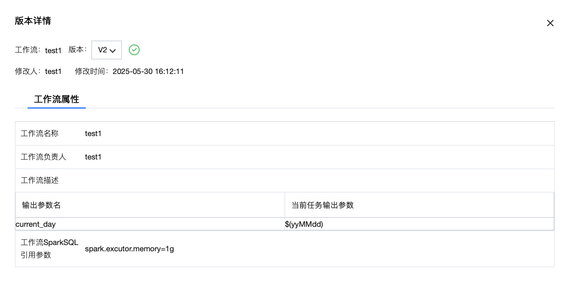Select the current_day parameter cell
The image size is (566, 287).
pyautogui.click(x=36, y=224)
